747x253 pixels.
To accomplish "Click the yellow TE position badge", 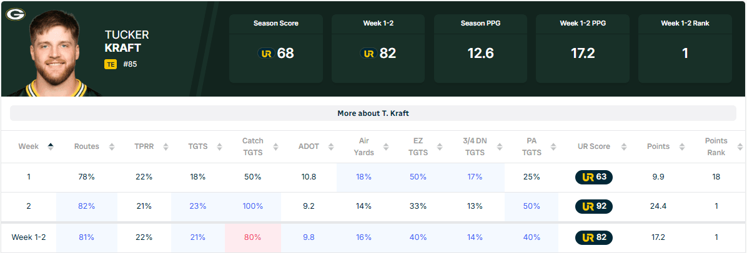I will coord(111,64).
